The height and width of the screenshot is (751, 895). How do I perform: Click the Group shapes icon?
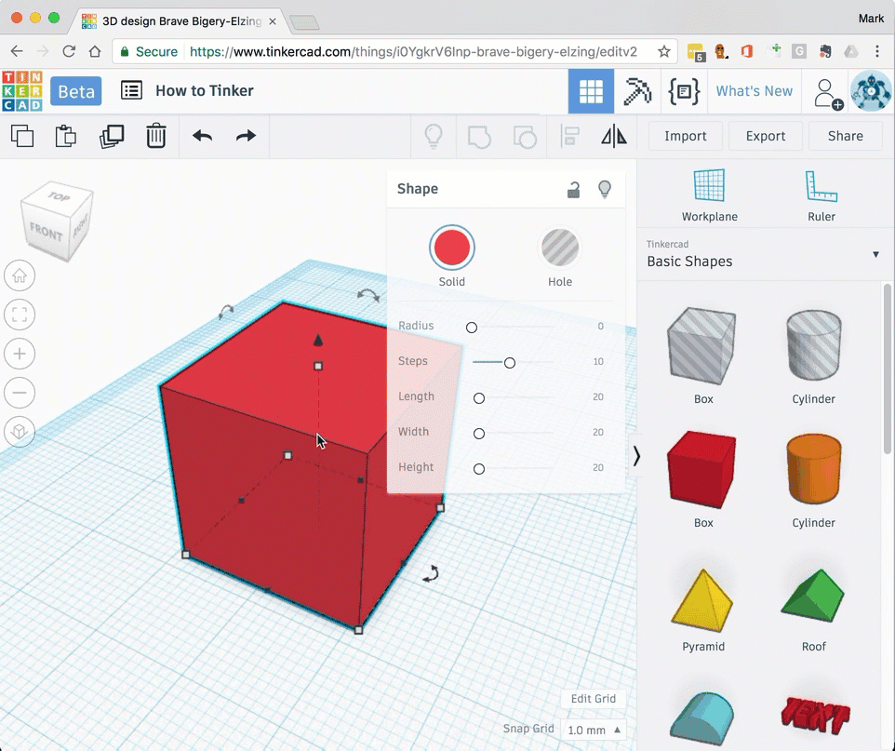tap(479, 137)
